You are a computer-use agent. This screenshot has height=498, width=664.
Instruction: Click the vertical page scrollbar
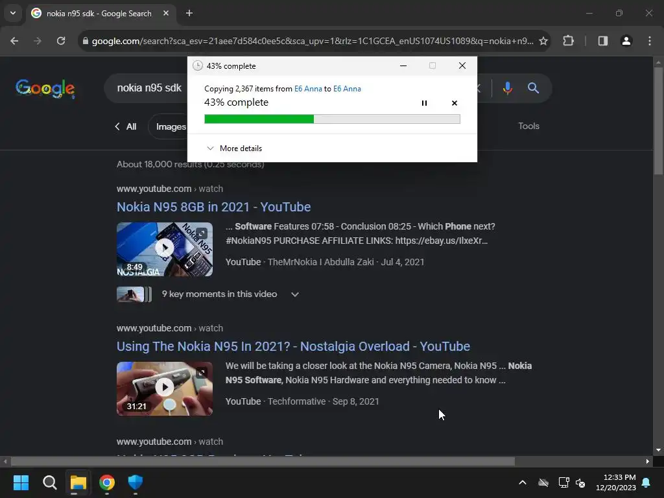point(658,120)
